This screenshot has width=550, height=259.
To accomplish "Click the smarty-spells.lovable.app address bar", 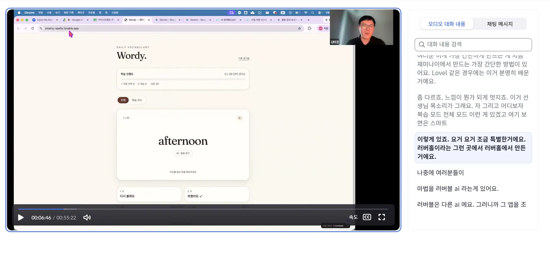I will [x=170, y=29].
